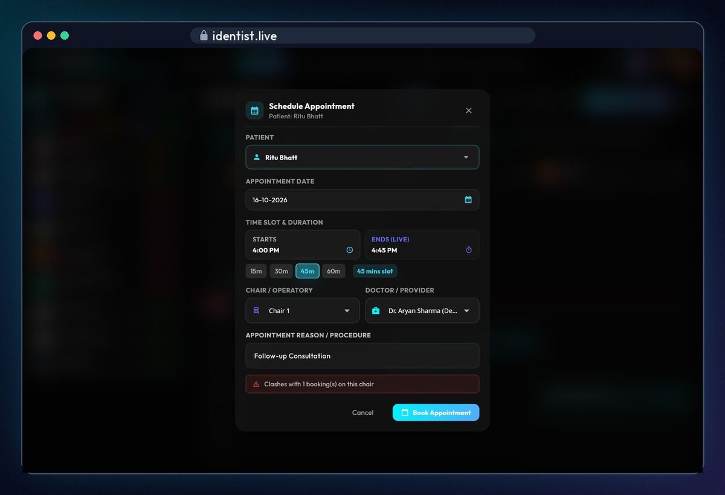Click the chair icon beside Chair 1
The image size is (725, 495).
[256, 310]
